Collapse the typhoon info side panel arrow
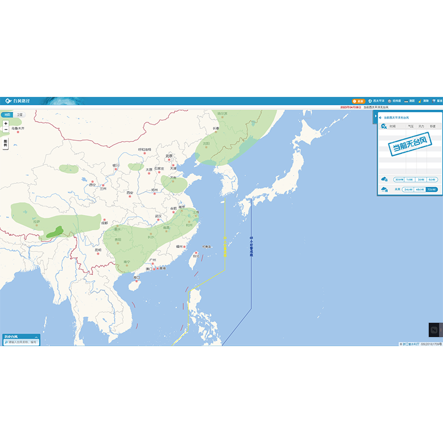The height and width of the screenshot is (443, 443). [375, 116]
